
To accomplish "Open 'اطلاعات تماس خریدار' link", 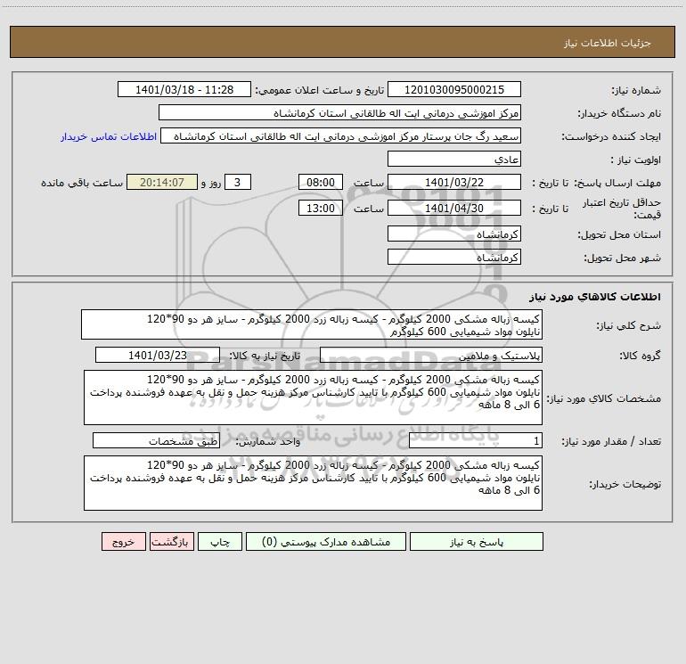I will (x=109, y=136).
